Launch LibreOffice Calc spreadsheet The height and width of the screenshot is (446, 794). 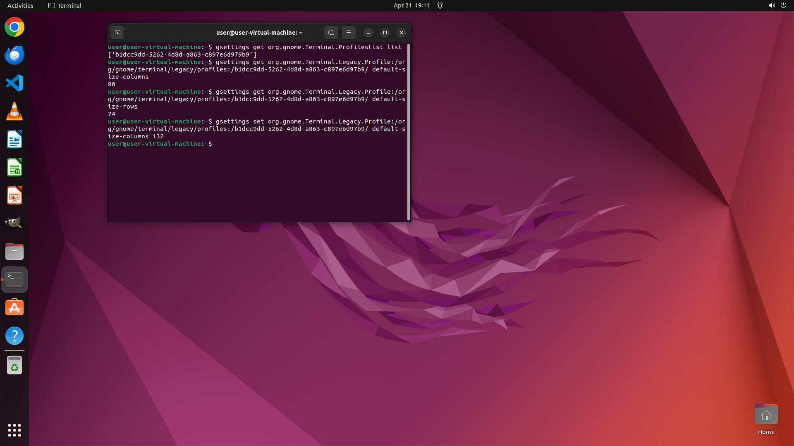tap(14, 168)
